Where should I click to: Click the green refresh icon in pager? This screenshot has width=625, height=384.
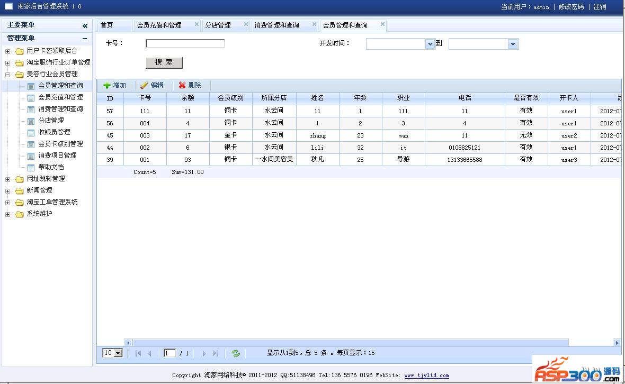236,353
